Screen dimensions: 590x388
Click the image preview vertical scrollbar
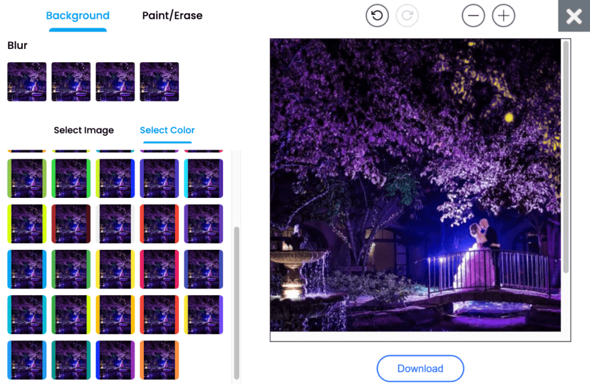point(565,157)
